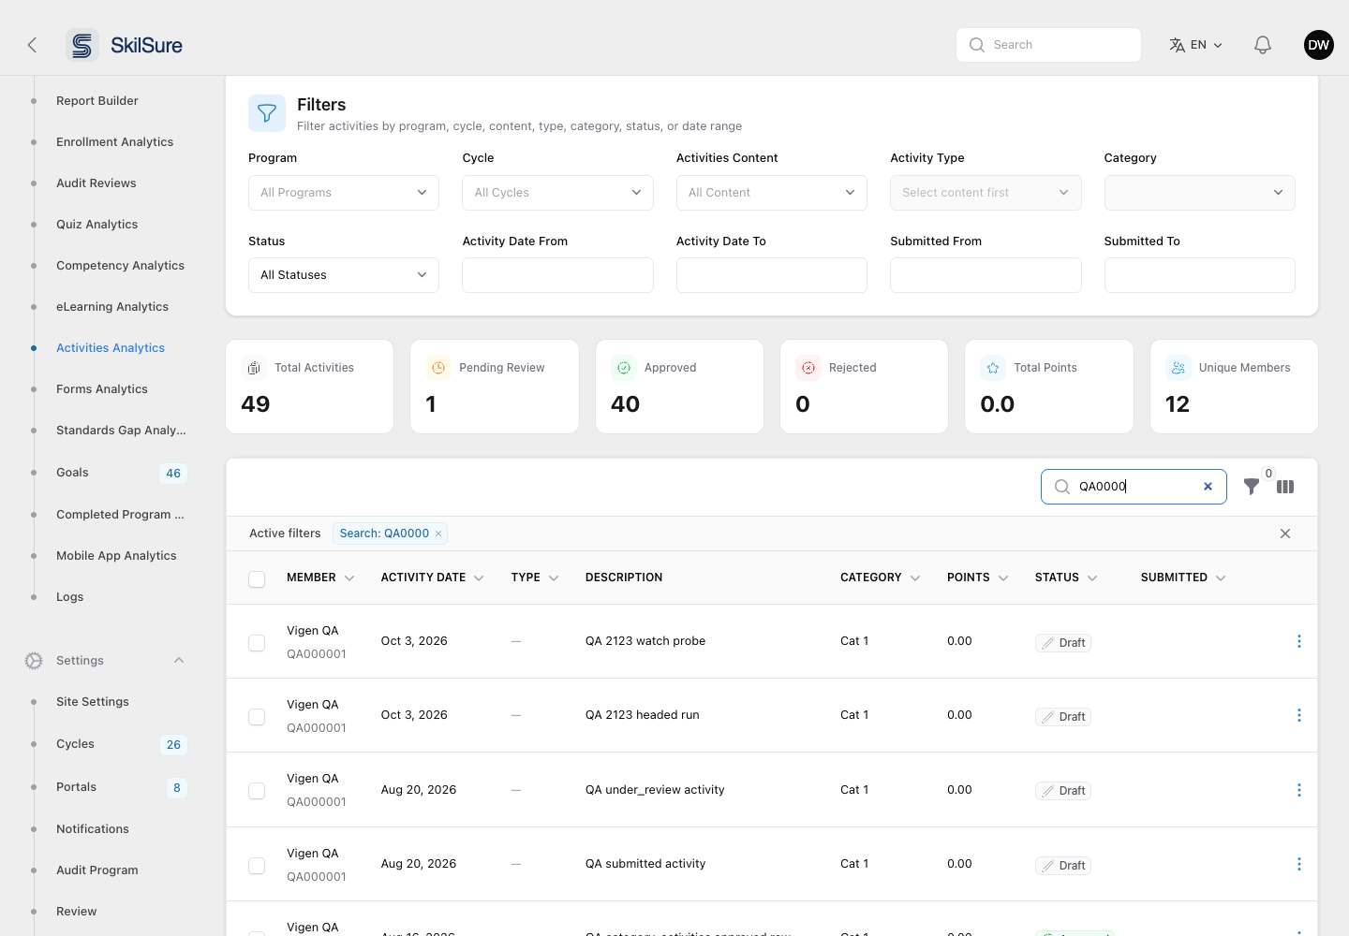
Task: Open row actions for QA 2123 headed run
Action: pos(1299,715)
